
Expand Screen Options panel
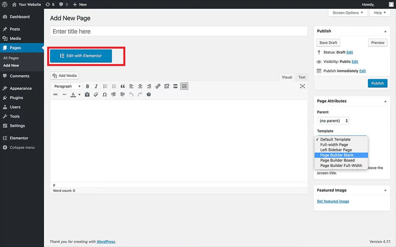(348, 13)
